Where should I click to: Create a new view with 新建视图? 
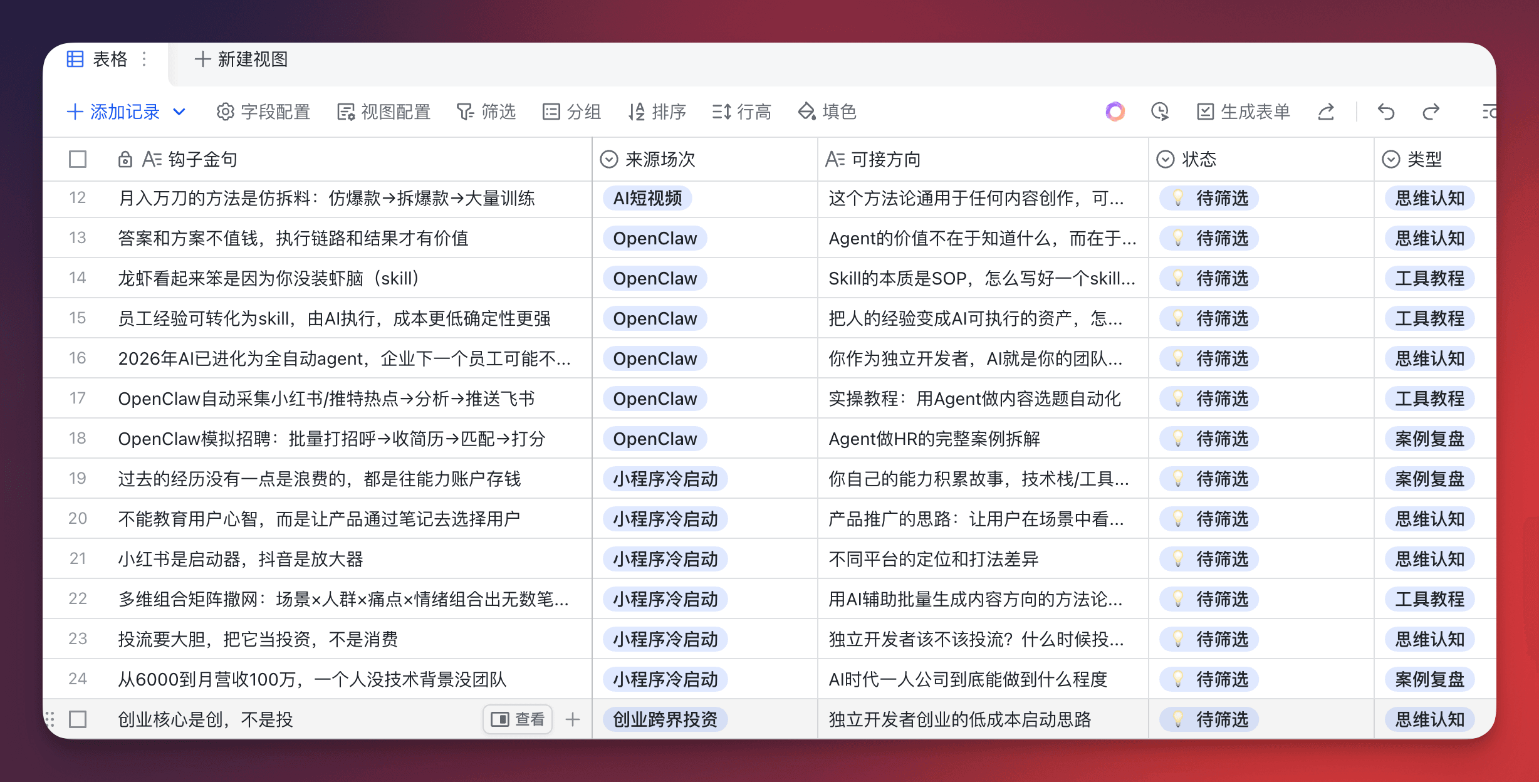pos(241,59)
